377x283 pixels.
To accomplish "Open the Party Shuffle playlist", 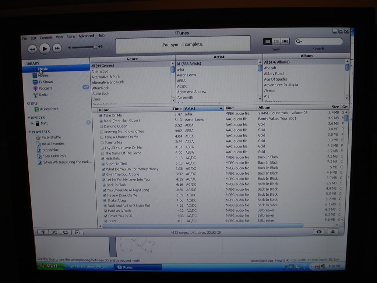I will (51, 137).
